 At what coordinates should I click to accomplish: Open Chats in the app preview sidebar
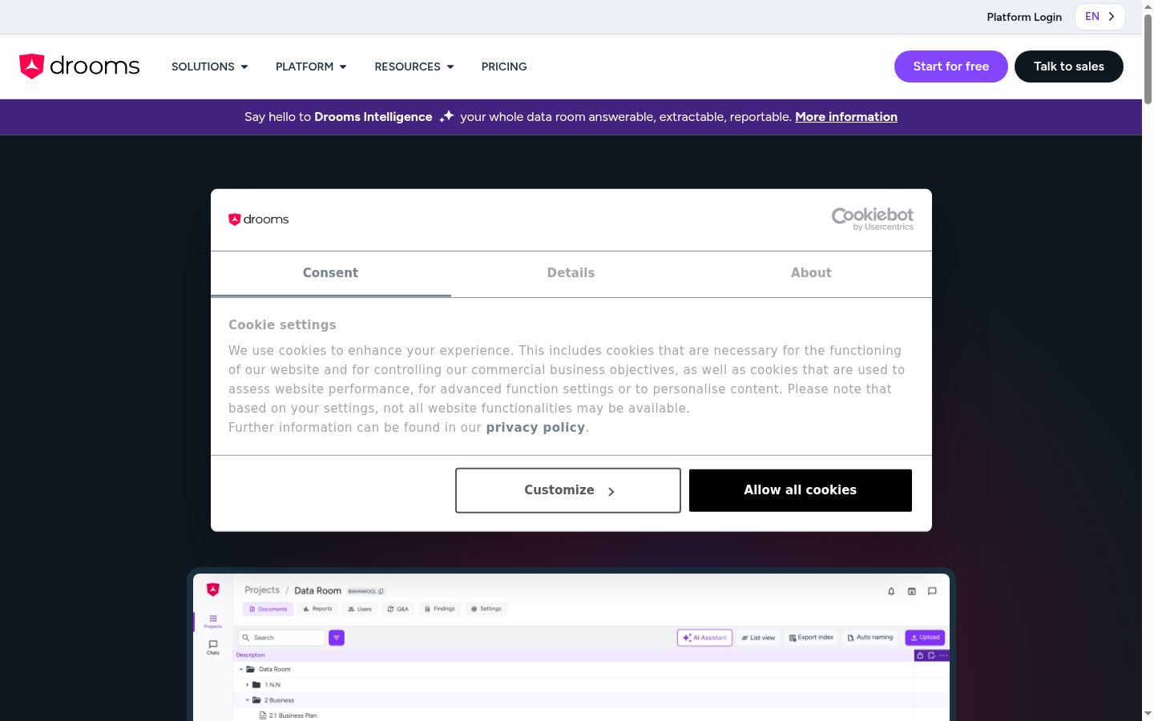pos(213,647)
